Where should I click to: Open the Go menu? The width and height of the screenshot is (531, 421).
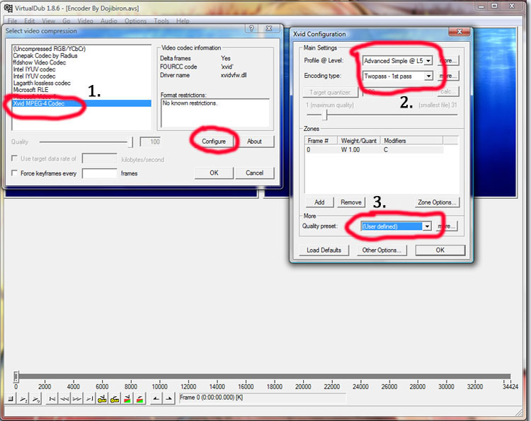point(66,21)
